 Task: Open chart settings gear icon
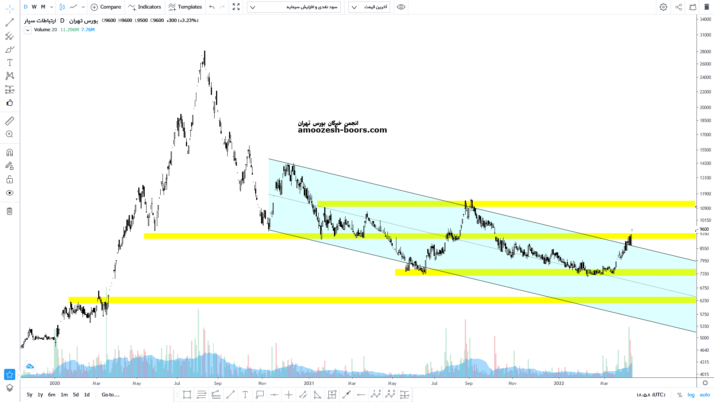[x=663, y=7]
